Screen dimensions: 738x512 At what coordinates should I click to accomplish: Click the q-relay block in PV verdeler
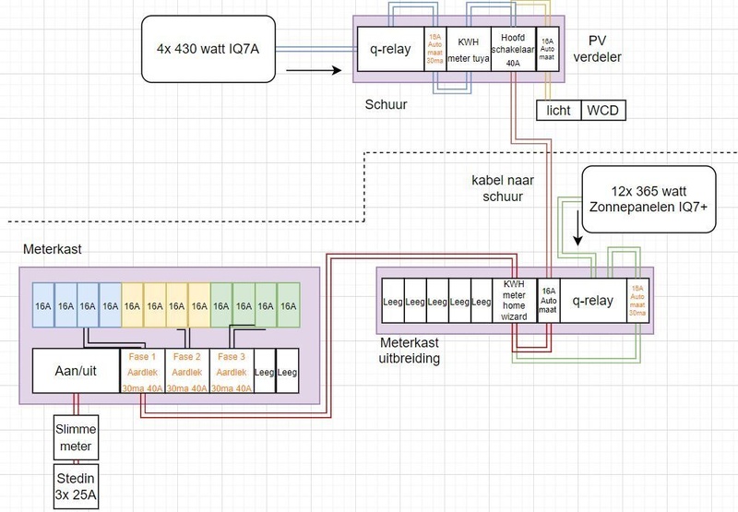390,49
